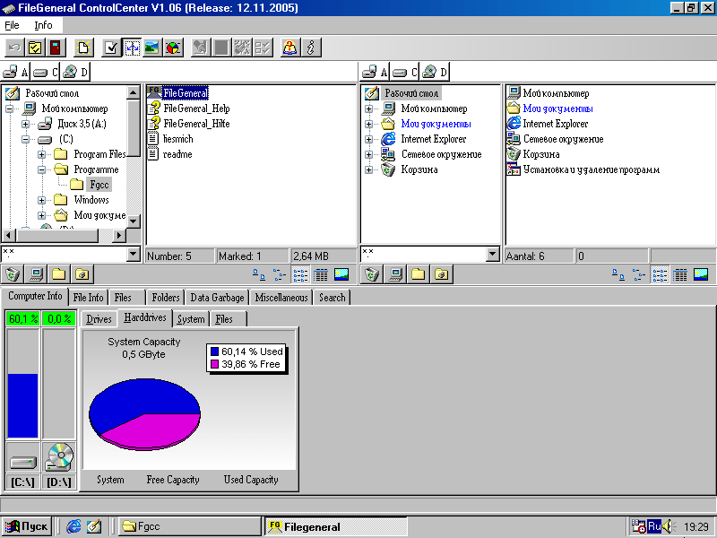Screen dimensions: 717x538
Task: Click printer folder button under left pane
Action: [82, 274]
